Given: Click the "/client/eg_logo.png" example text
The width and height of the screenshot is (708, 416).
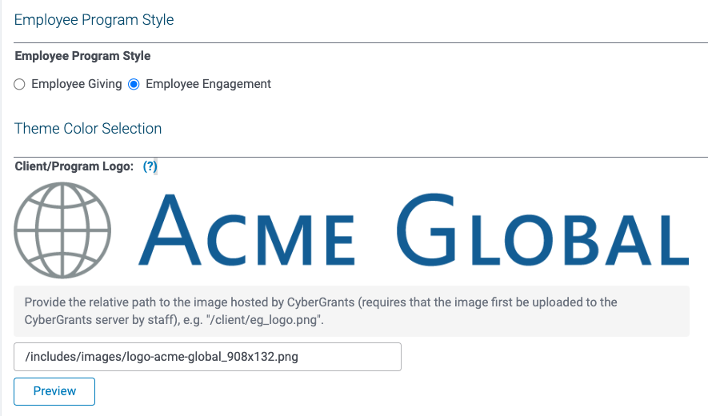Looking at the screenshot, I should coord(265,320).
